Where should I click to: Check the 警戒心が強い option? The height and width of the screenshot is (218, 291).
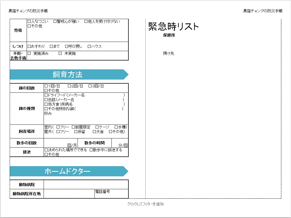(x=55, y=22)
